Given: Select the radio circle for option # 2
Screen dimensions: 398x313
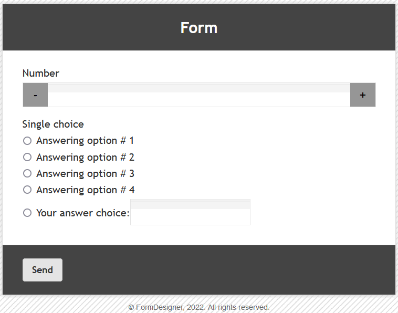Looking at the screenshot, I should pyautogui.click(x=27, y=157).
